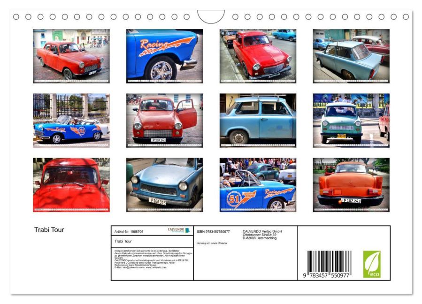The height and width of the screenshot is (304, 422).
Task: Click the Artikel-Nr. 1968706 label
Action: click(129, 232)
